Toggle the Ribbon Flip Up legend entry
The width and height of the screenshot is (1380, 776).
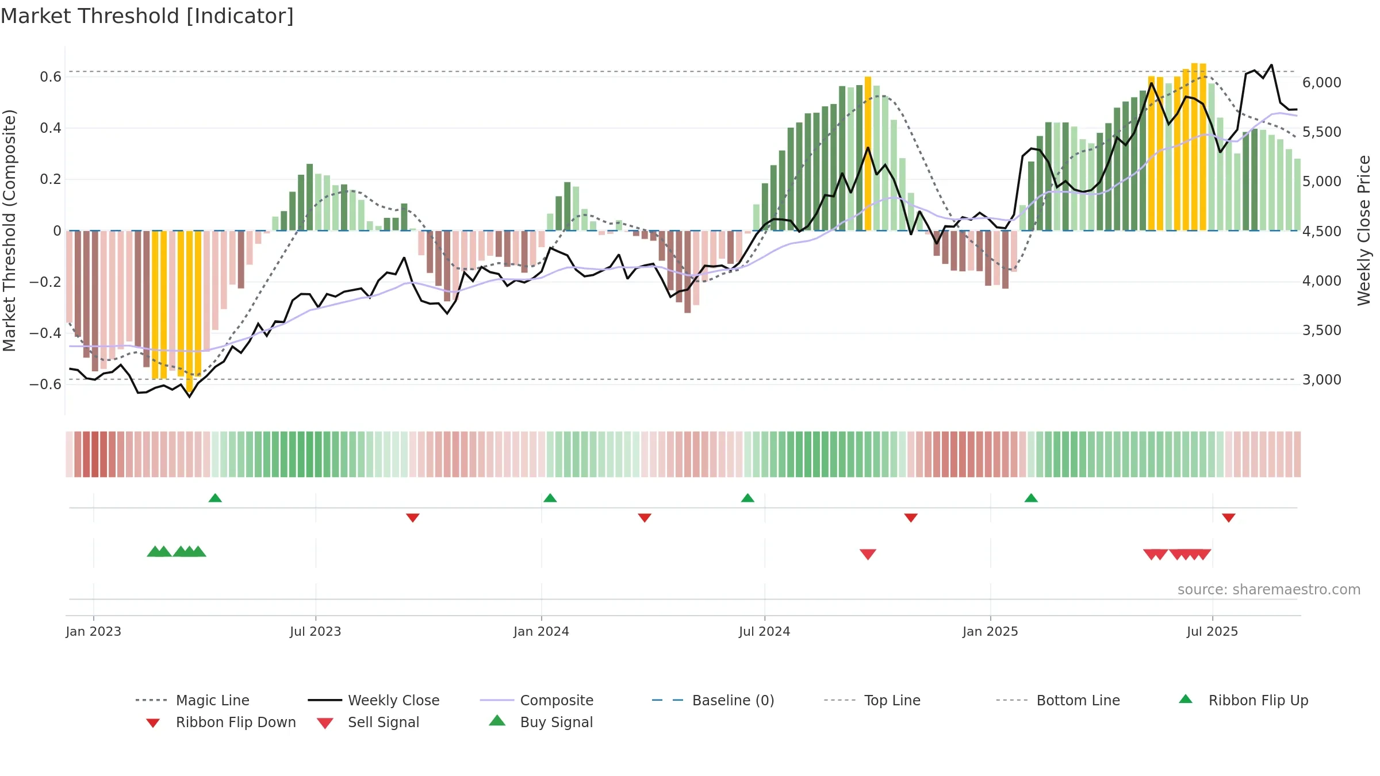tap(1243, 700)
